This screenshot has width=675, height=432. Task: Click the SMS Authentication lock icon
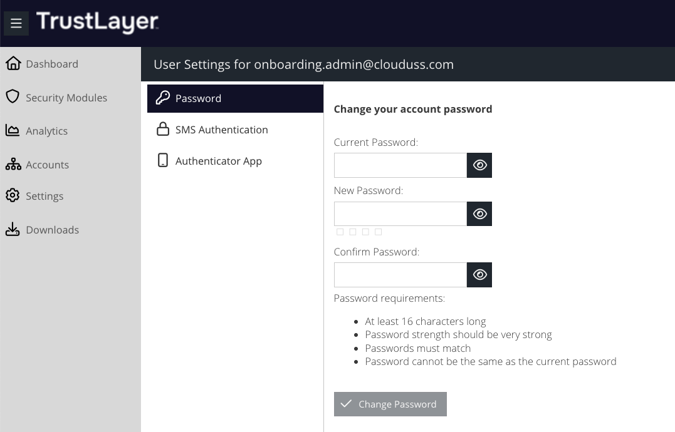(x=163, y=129)
